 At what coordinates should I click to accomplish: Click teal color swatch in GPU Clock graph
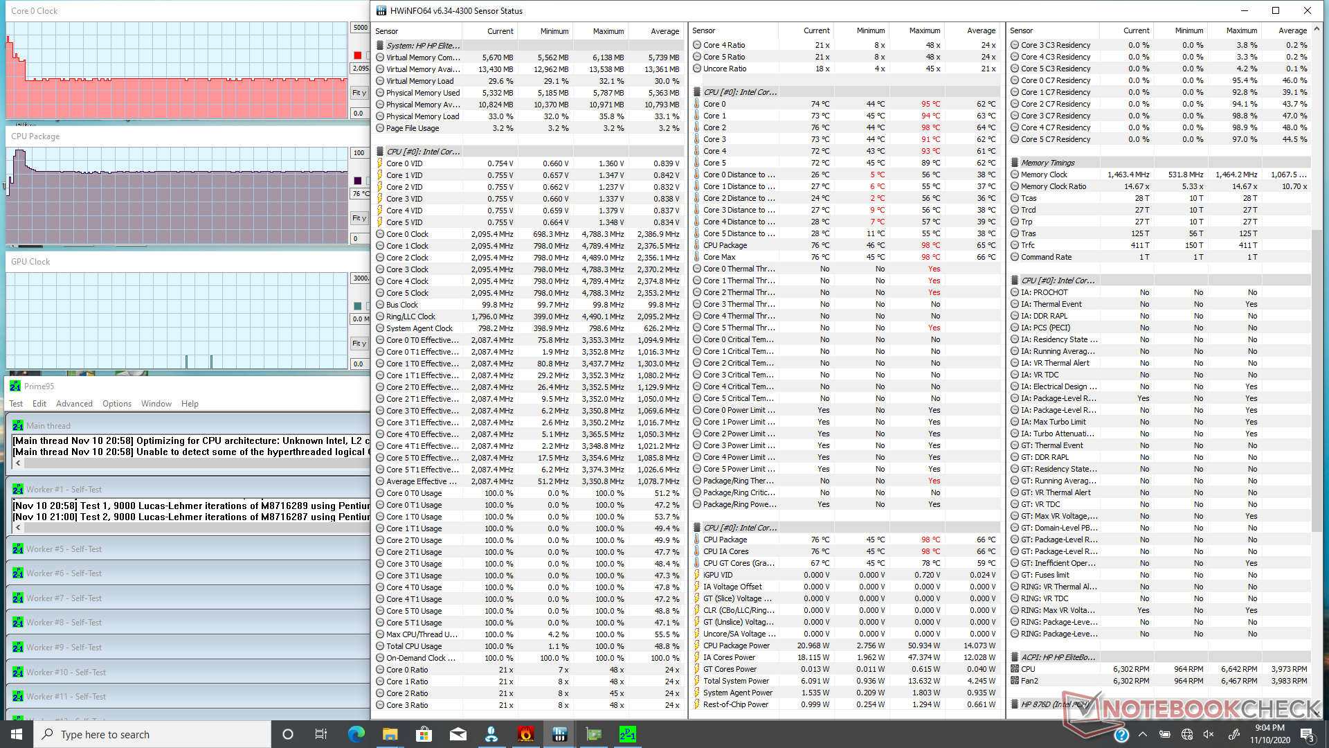(357, 306)
